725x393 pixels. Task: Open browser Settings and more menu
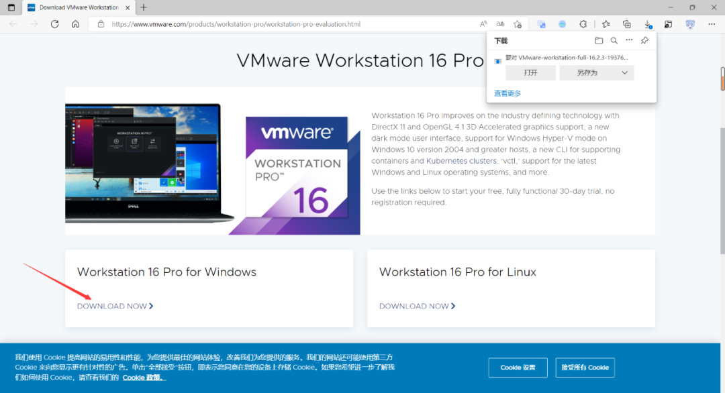click(x=712, y=24)
